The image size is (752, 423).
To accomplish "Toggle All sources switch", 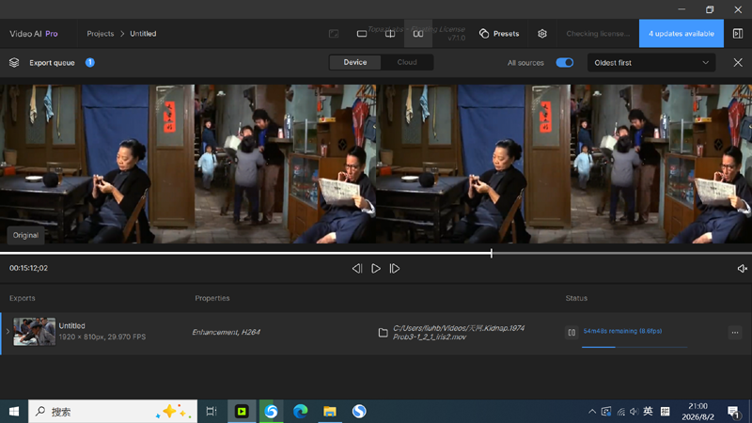I will pos(565,63).
